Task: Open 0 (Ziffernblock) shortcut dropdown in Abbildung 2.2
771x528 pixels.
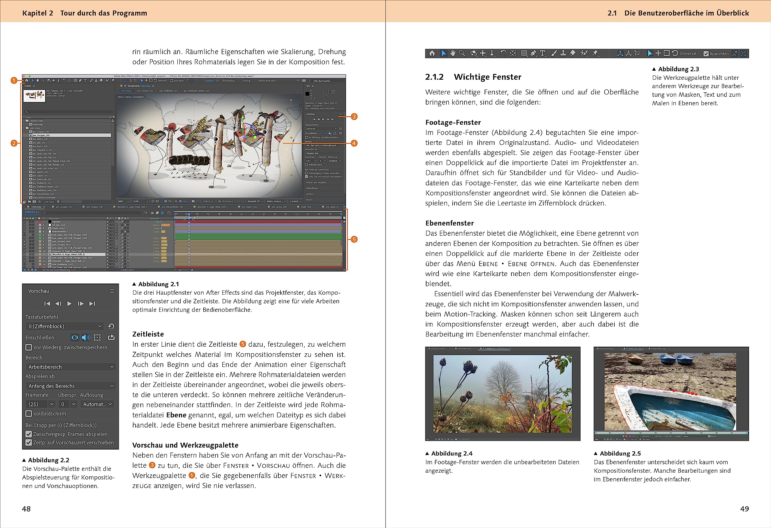Action: [65, 327]
